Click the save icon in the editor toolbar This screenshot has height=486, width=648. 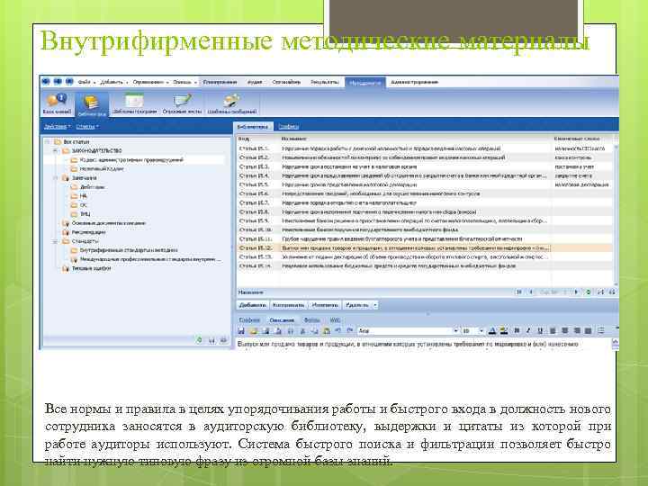click(x=241, y=331)
